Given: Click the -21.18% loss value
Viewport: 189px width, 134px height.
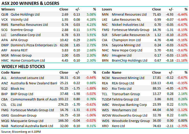Looking at the screenshot, I should pyautogui.click(x=182, y=61).
